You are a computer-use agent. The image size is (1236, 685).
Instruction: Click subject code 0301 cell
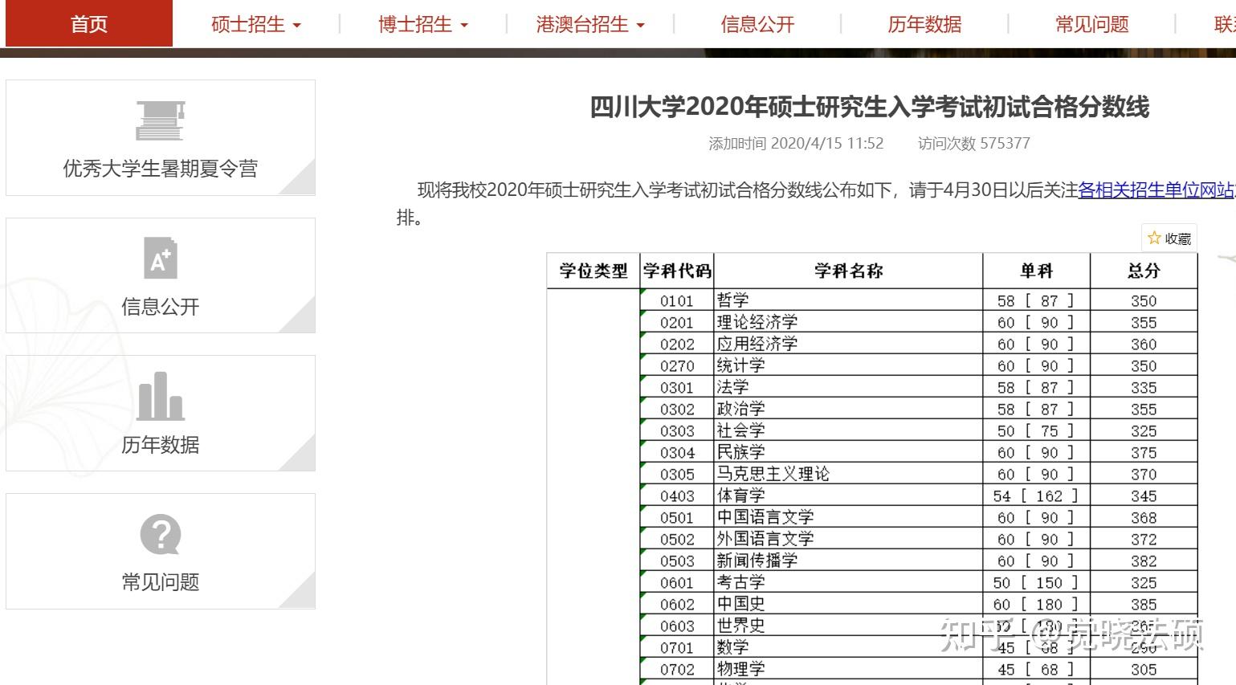677,387
